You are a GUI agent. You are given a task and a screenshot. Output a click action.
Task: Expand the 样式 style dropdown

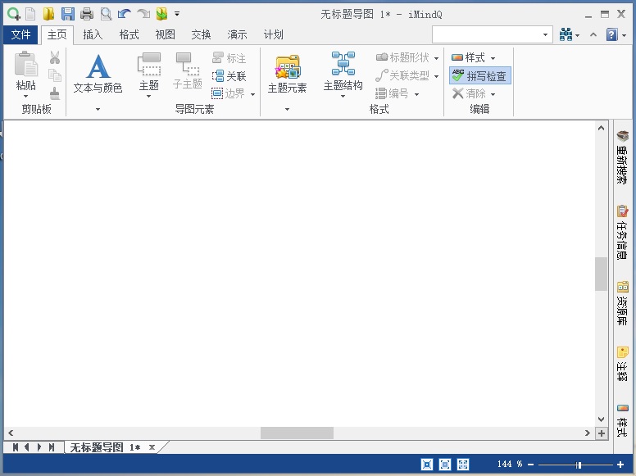click(493, 58)
